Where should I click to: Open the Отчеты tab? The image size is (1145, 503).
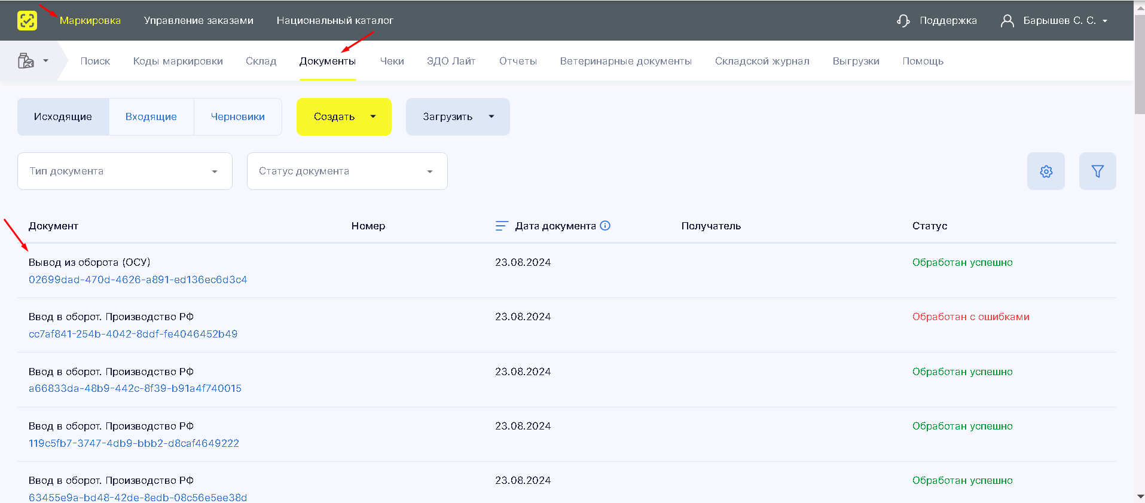click(518, 61)
